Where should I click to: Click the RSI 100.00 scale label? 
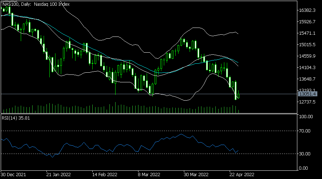click(306, 116)
